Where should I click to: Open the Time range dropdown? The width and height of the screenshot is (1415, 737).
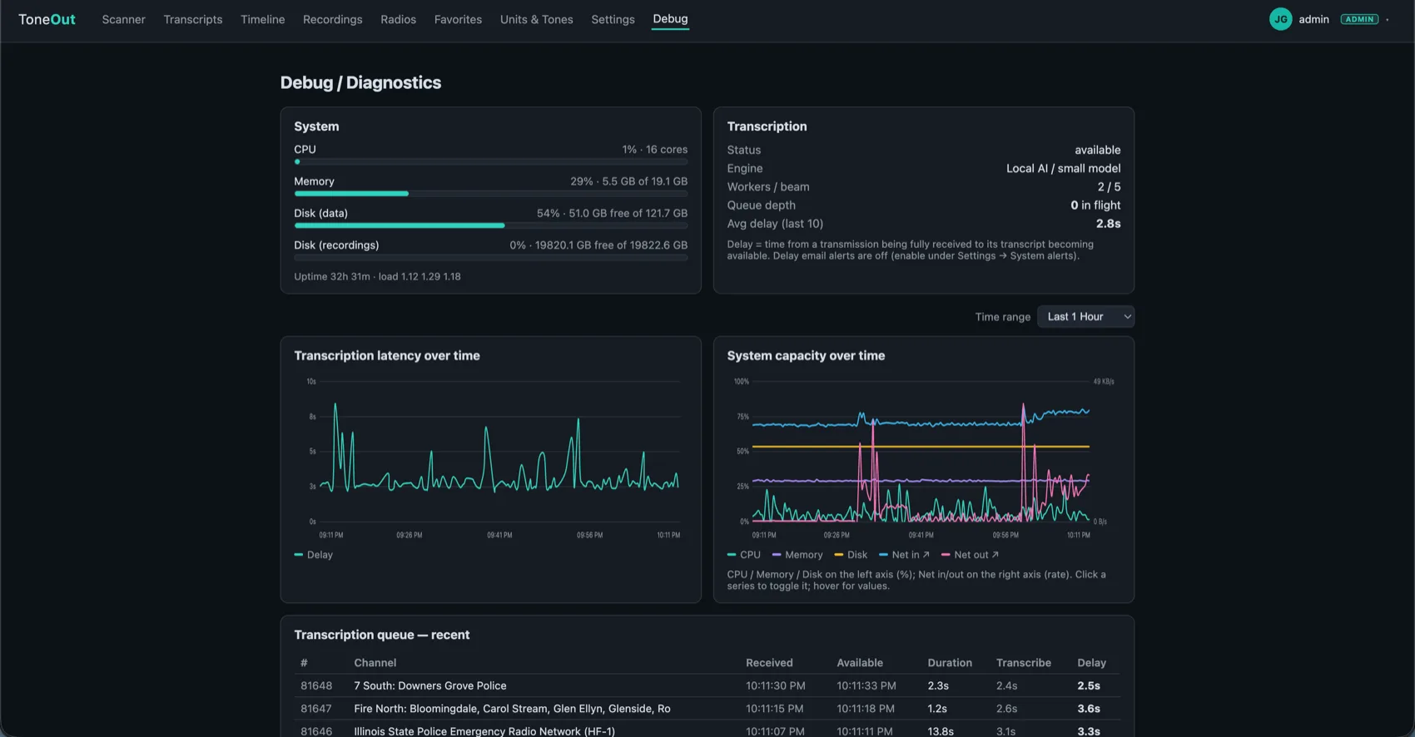tap(1085, 317)
